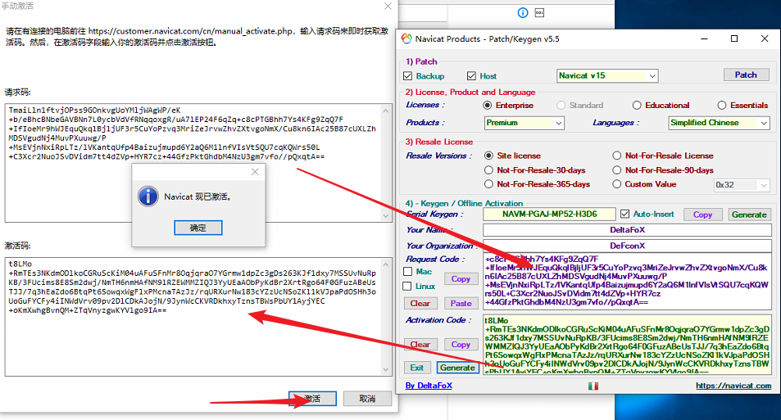The width and height of the screenshot is (781, 420).
Task: Close the 手动激活 dialog
Action: tap(388, 7)
